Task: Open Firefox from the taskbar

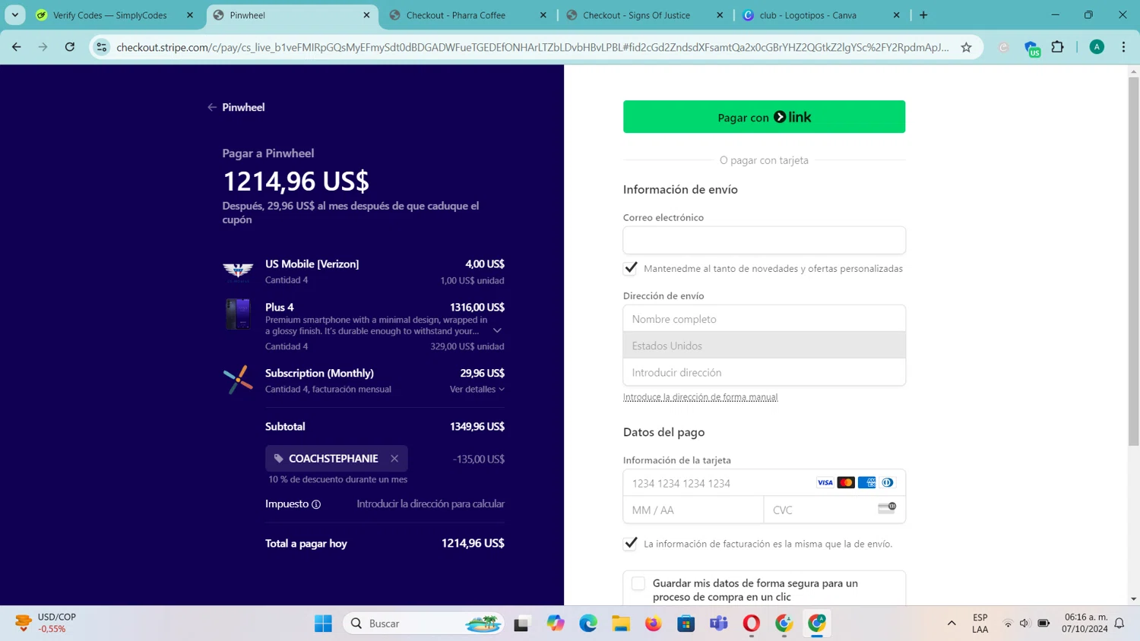Action: [x=654, y=624]
